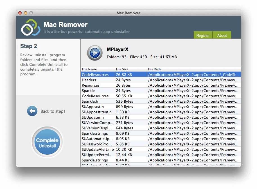Select the CodeResources 50.55 KB row
Screen dimensions: 257x189
(161, 96)
